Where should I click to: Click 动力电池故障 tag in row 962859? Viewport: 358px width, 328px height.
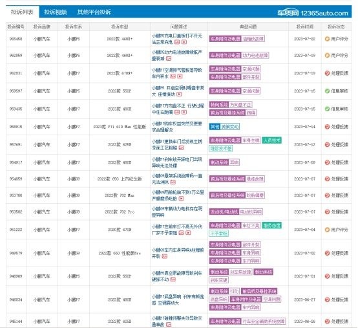click(x=255, y=56)
